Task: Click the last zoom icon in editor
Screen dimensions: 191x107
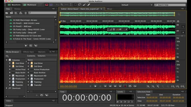Action: (183, 86)
